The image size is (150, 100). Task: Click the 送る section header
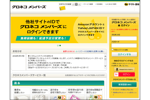[58, 83]
